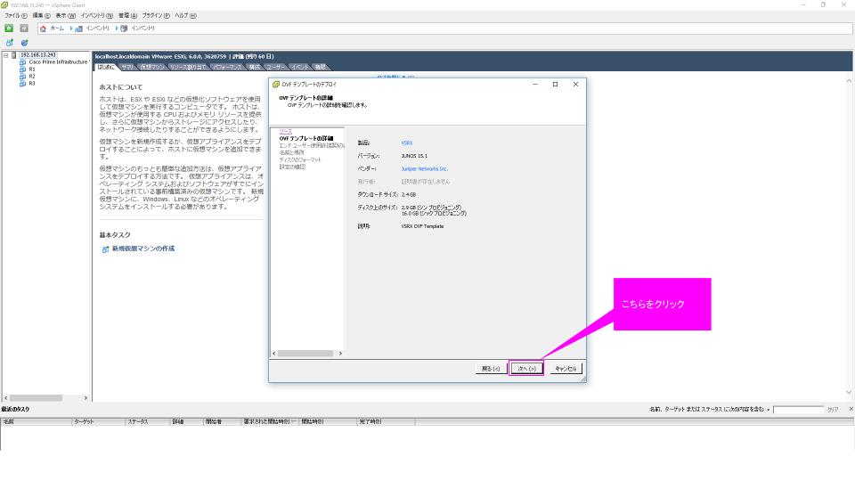Click the VM icon next to R2
Screen dimensions: 855x481
point(22,77)
